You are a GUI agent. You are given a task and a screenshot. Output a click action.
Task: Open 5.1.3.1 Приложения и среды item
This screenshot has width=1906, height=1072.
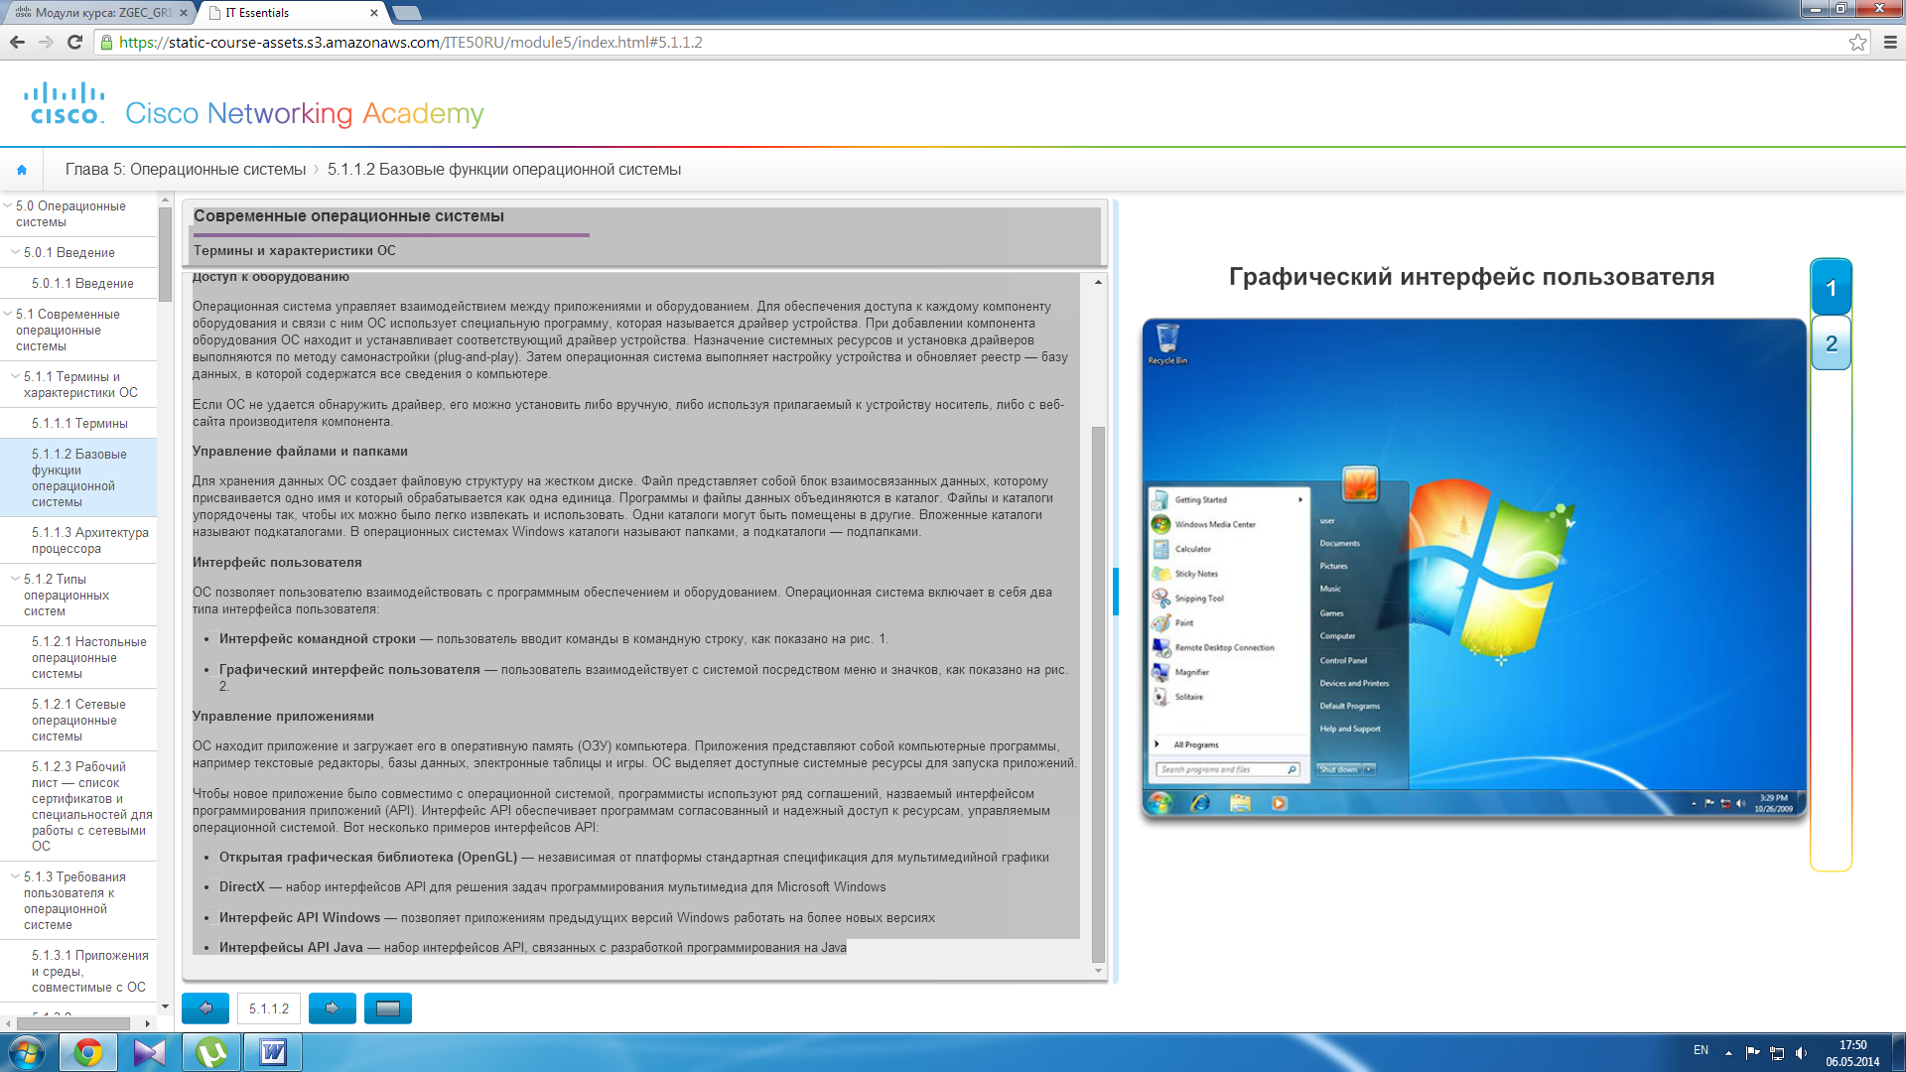pos(89,971)
